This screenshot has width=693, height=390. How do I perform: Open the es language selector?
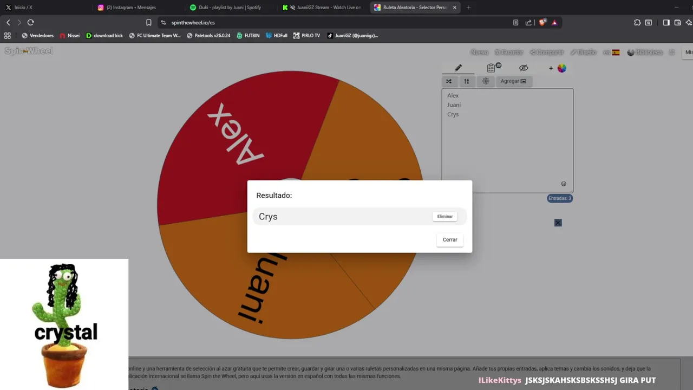click(x=611, y=53)
